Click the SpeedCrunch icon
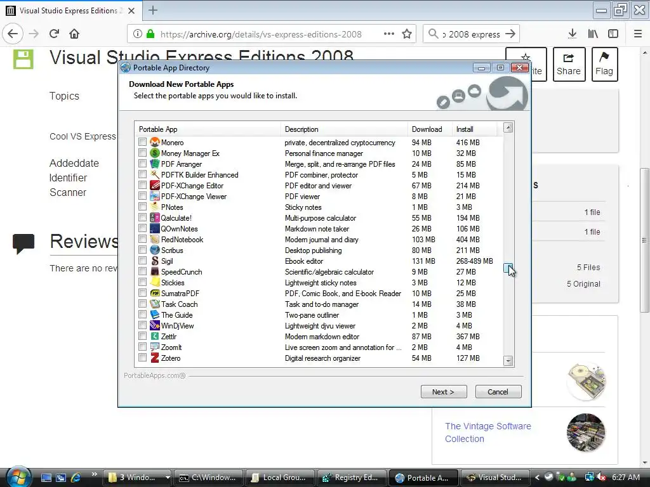This screenshot has width=650, height=487. pos(155,271)
